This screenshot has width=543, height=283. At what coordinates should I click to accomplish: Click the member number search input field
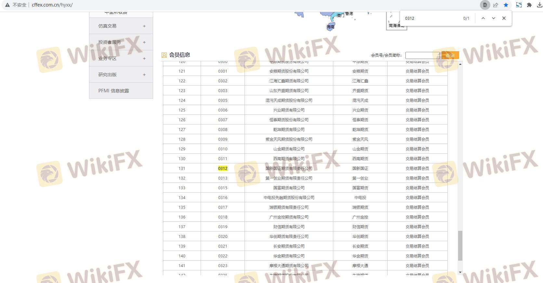[422, 55]
